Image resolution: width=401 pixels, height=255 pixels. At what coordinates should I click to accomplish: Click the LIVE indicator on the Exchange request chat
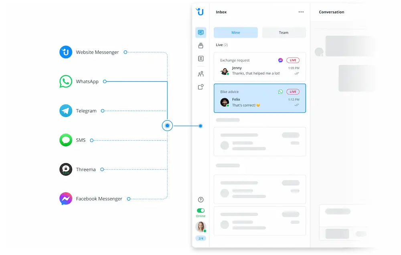tap(293, 60)
